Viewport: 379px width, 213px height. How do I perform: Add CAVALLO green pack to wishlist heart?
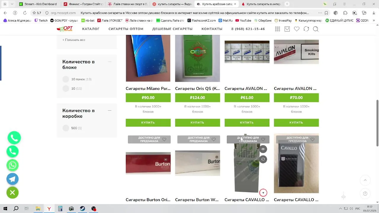263,139
